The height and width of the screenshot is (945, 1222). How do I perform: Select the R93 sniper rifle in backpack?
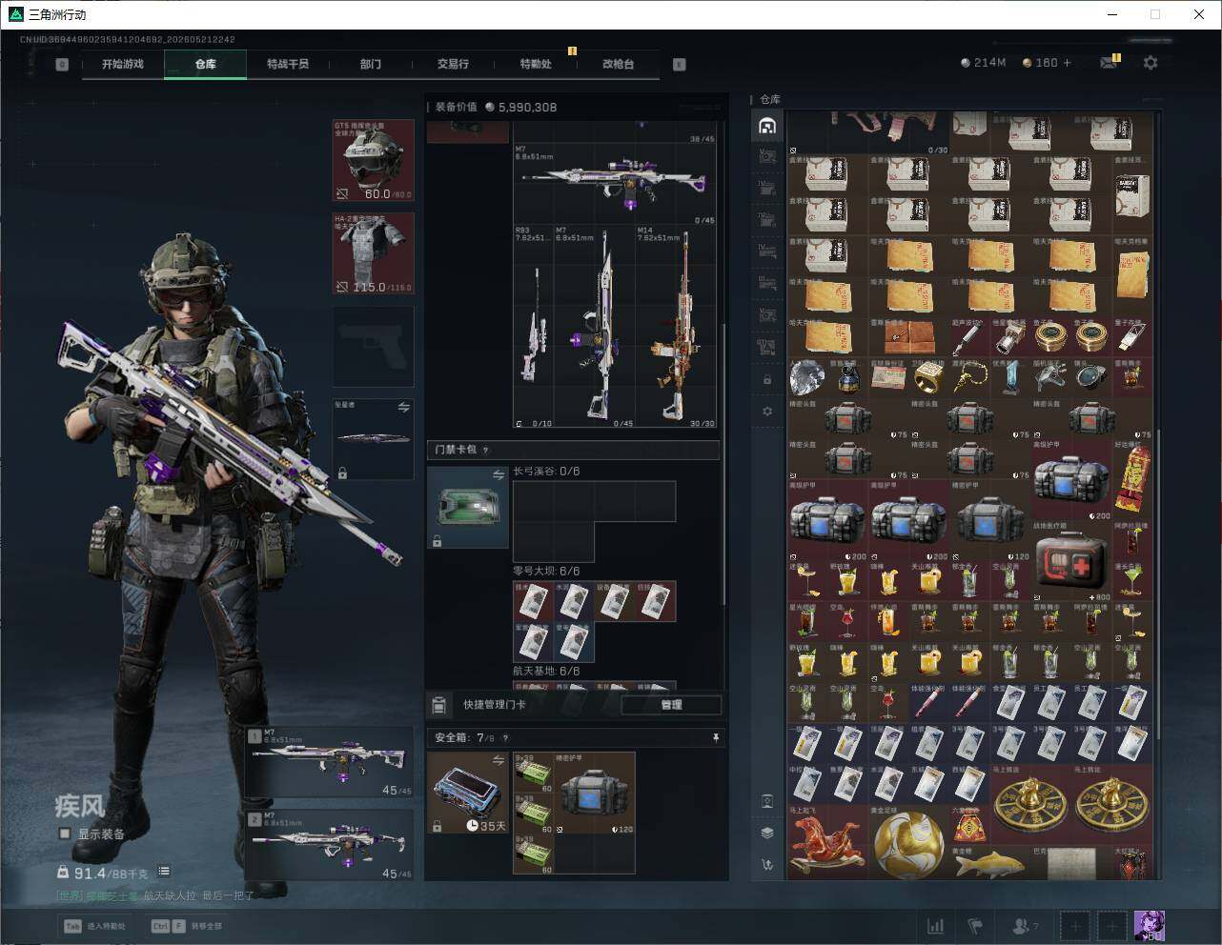(x=534, y=327)
